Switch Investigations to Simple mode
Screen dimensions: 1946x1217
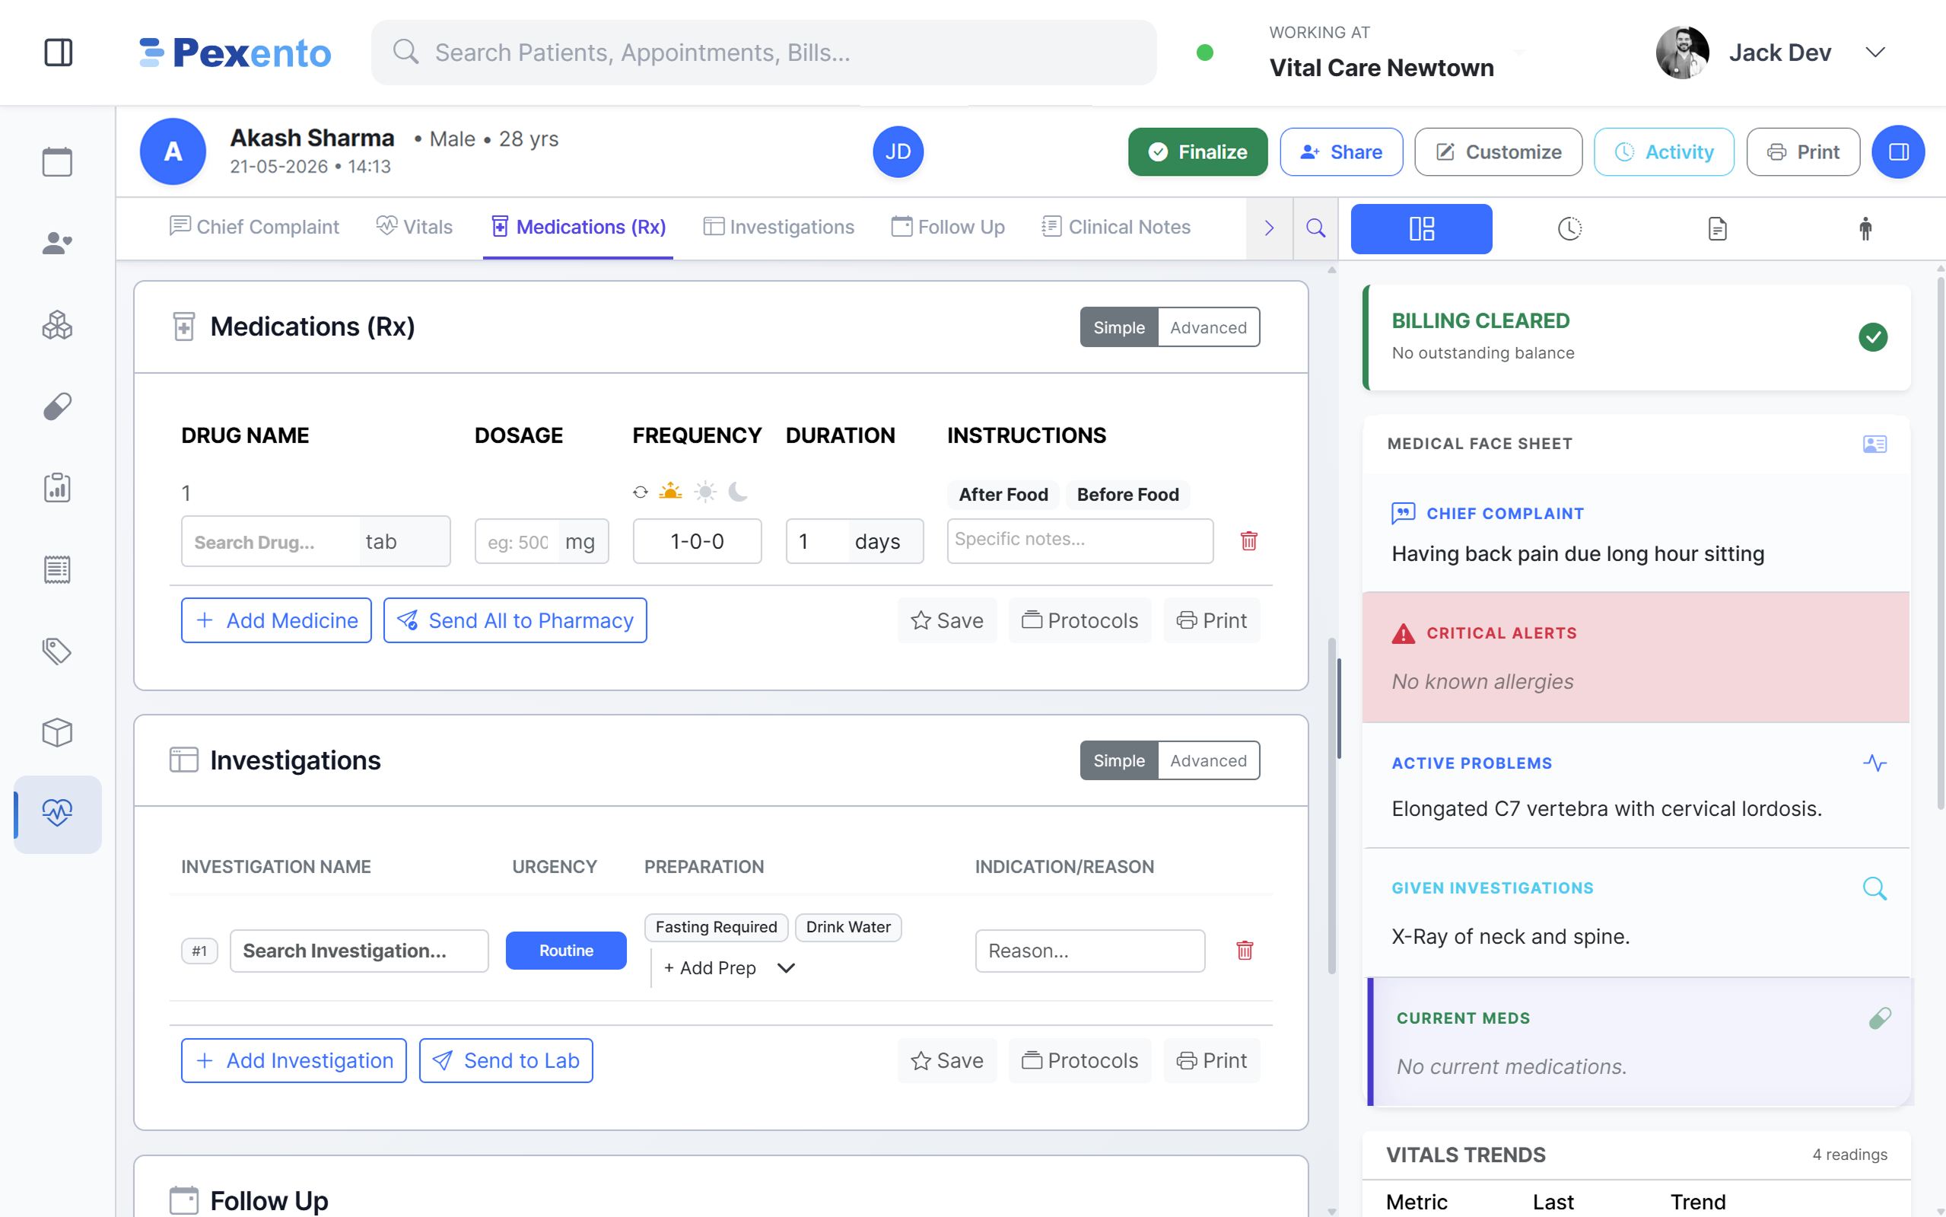1118,760
